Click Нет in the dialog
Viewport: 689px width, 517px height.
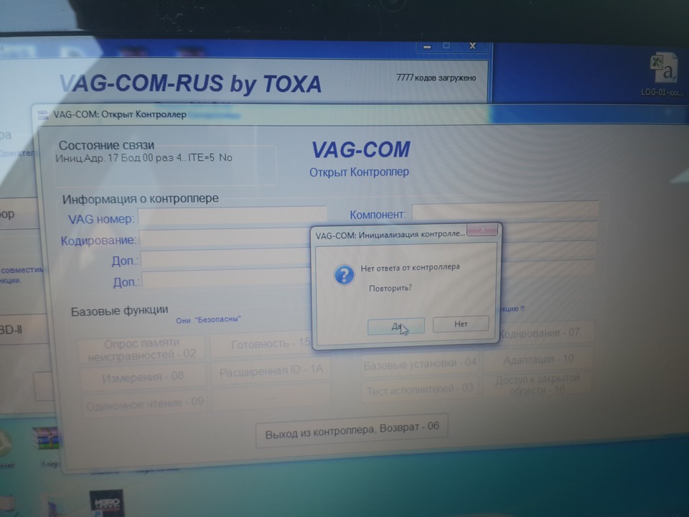[x=461, y=324]
